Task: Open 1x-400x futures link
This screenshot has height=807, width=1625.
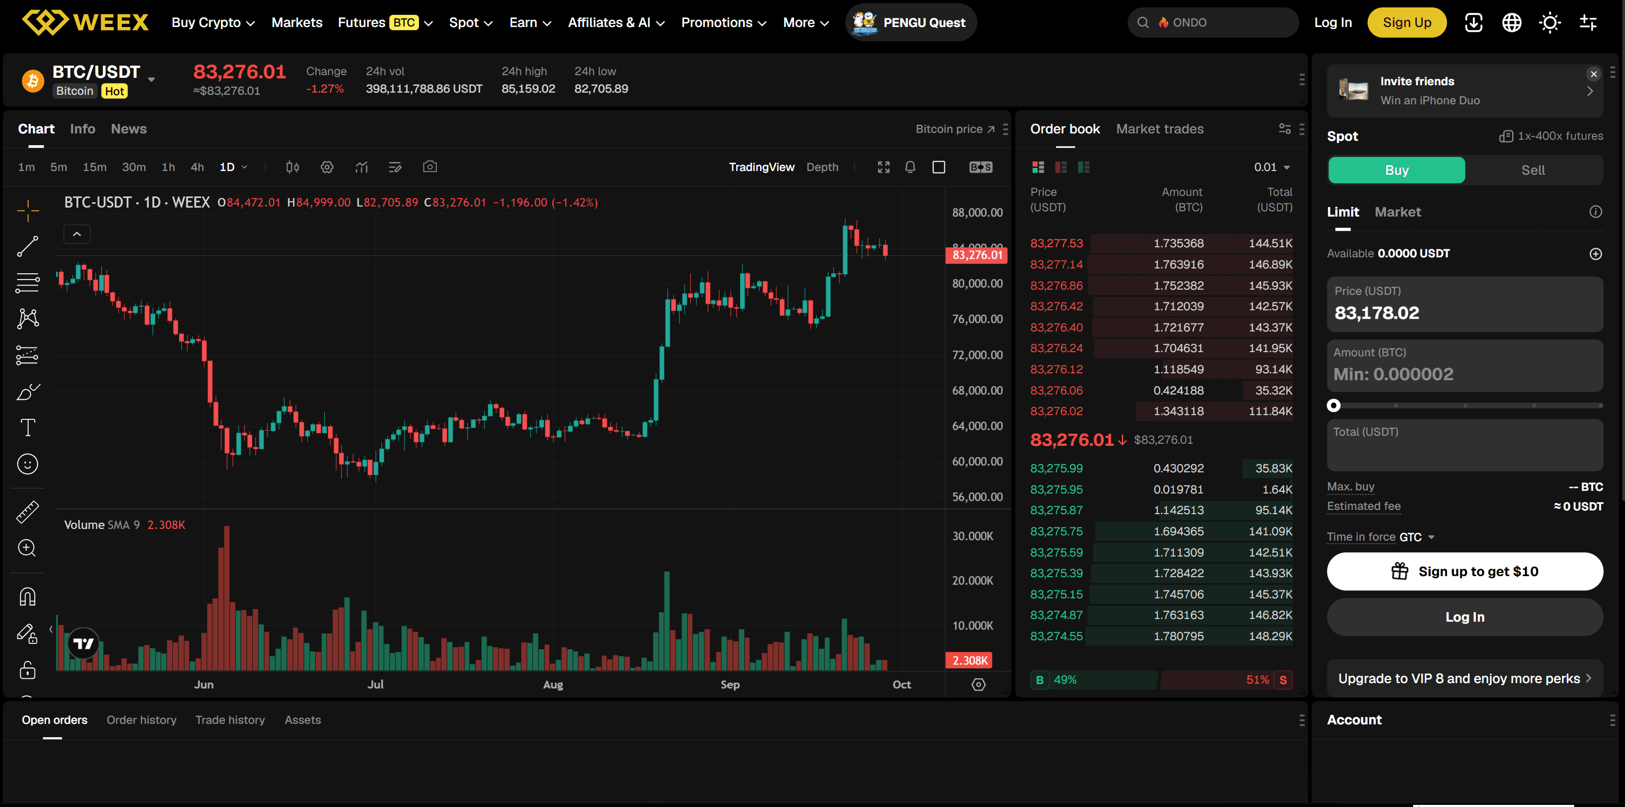Action: coord(1551,136)
